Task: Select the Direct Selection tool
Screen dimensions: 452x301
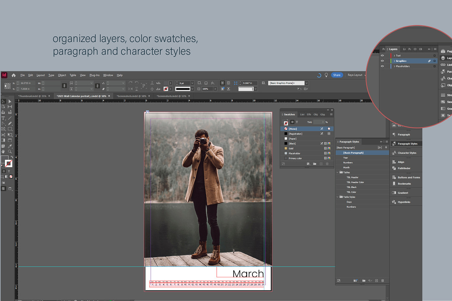Action: 10,101
